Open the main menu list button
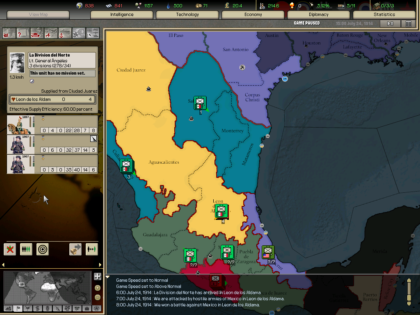The width and height of the screenshot is (420, 315). click(408, 24)
